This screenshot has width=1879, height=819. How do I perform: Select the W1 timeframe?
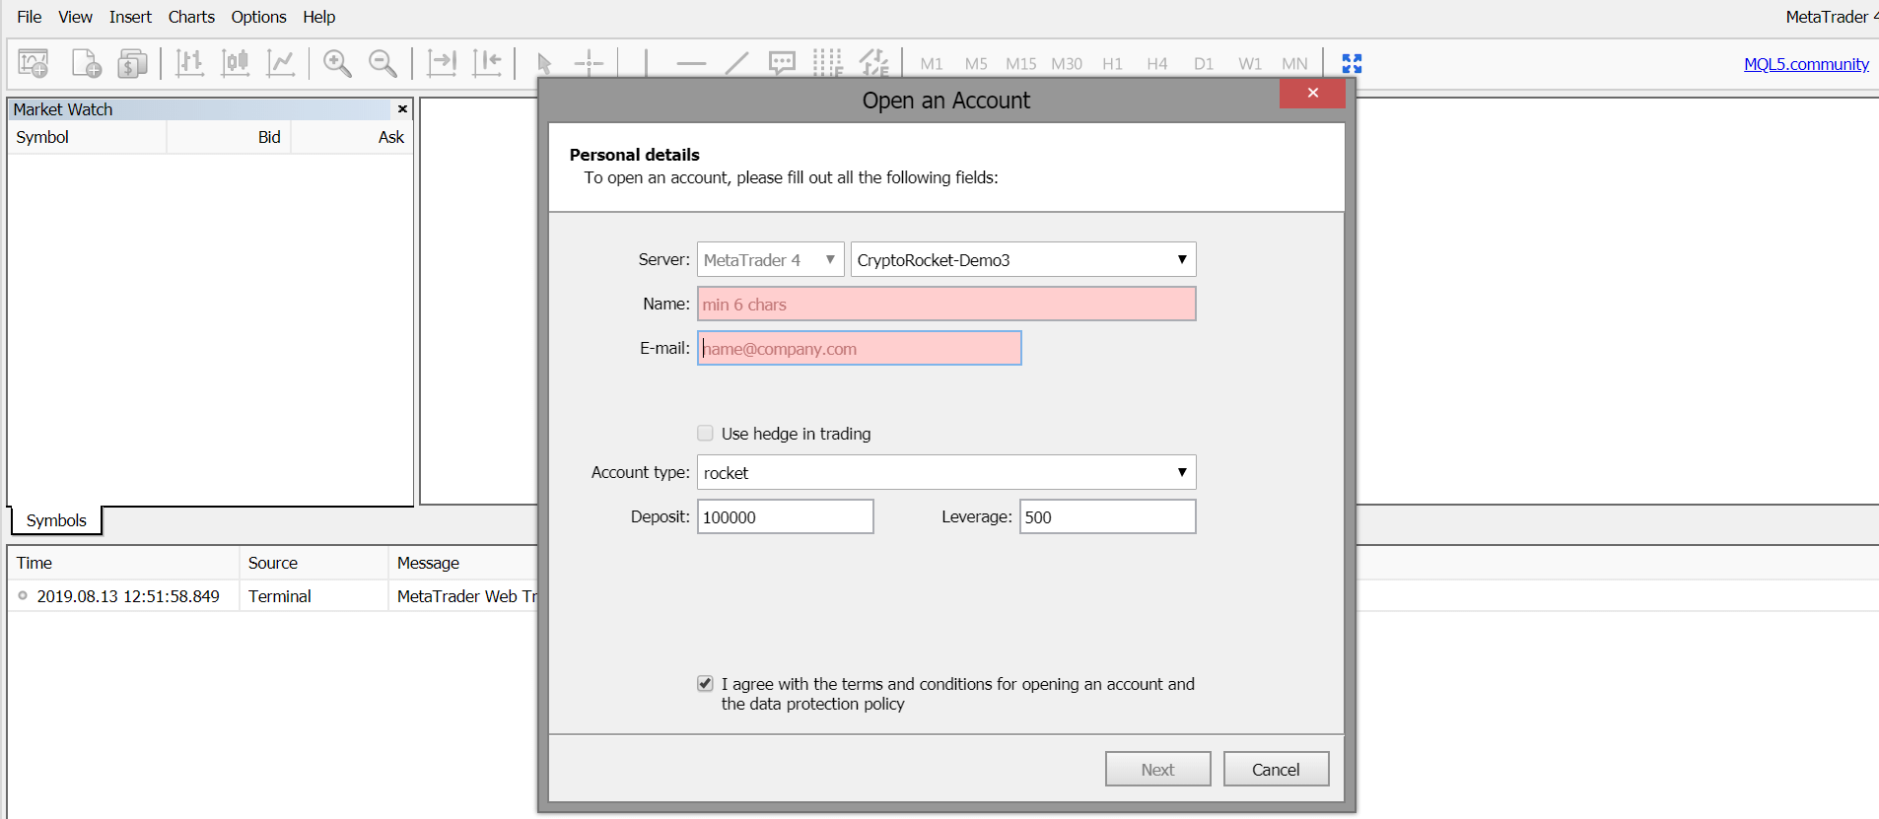point(1250,64)
